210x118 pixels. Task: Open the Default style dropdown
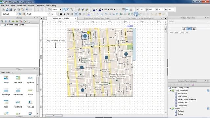coord(17,14)
